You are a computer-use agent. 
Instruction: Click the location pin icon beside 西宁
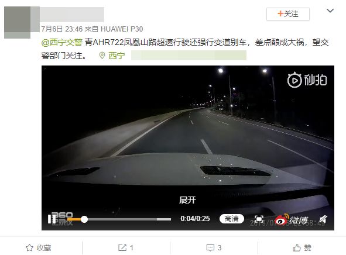pyautogui.click(x=102, y=56)
